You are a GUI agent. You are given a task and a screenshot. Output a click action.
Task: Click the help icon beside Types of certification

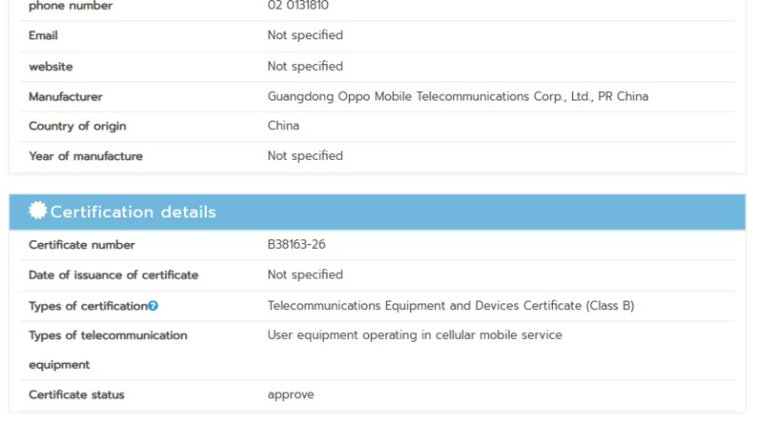153,305
